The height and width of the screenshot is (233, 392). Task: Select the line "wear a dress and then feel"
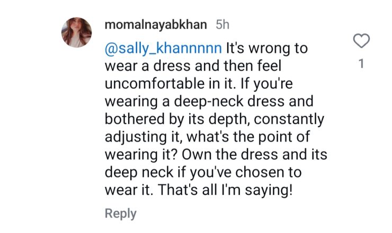195,67
